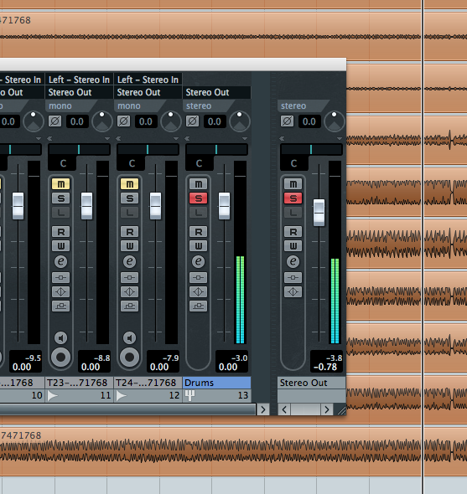The height and width of the screenshot is (494, 467).
Task: Solo the T24 channel
Action: point(130,198)
